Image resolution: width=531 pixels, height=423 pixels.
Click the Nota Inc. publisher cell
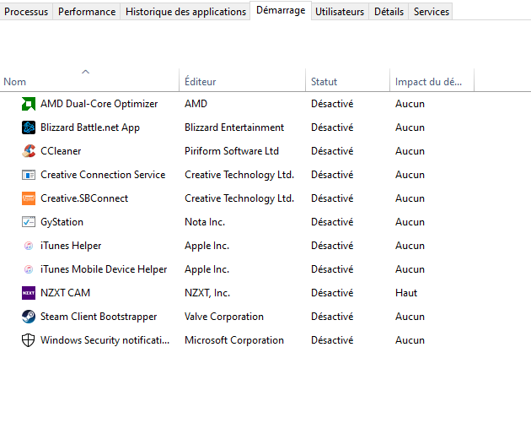pos(205,222)
